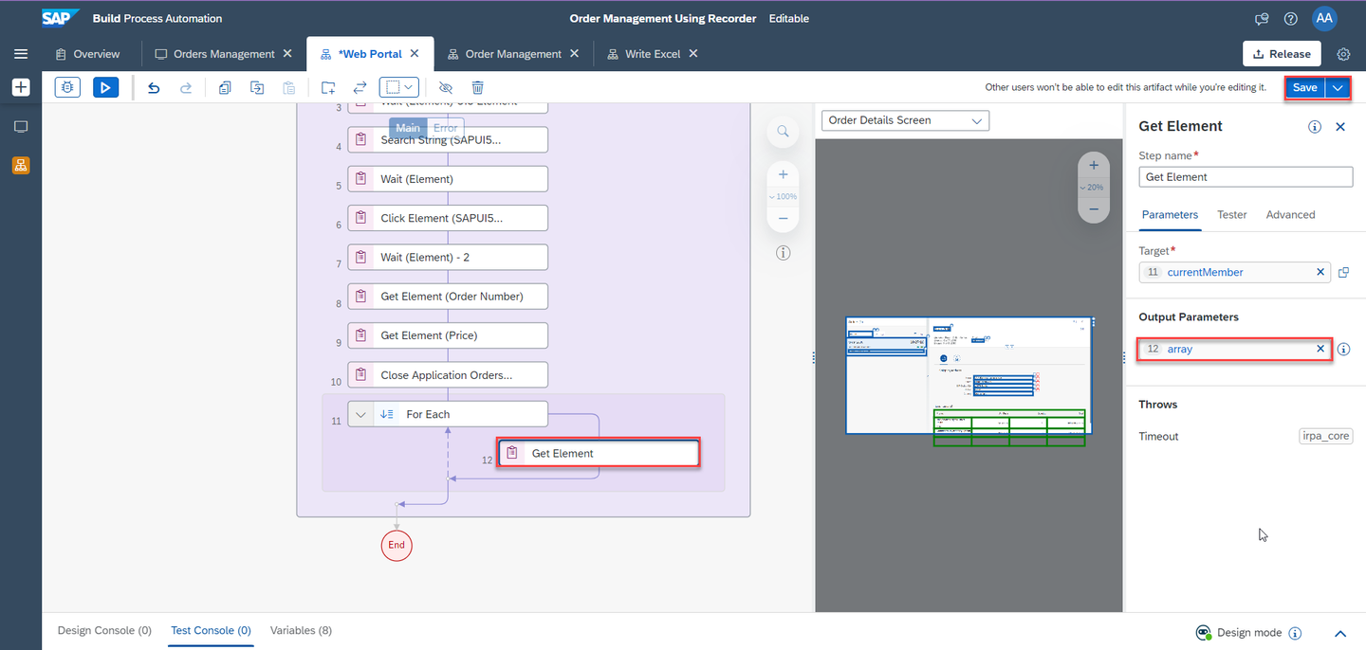
Task: Click the Release button
Action: click(1283, 54)
